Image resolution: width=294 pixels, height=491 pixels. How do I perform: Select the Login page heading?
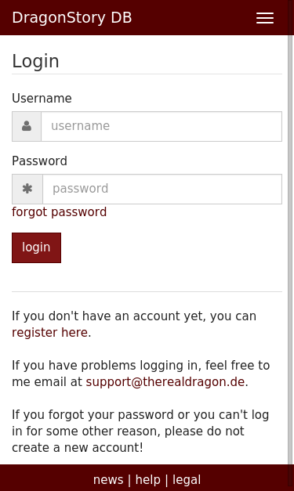pos(35,61)
